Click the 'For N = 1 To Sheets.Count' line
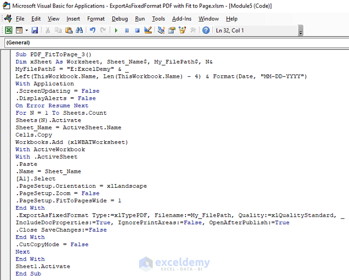The image size is (349, 280). click(x=61, y=113)
